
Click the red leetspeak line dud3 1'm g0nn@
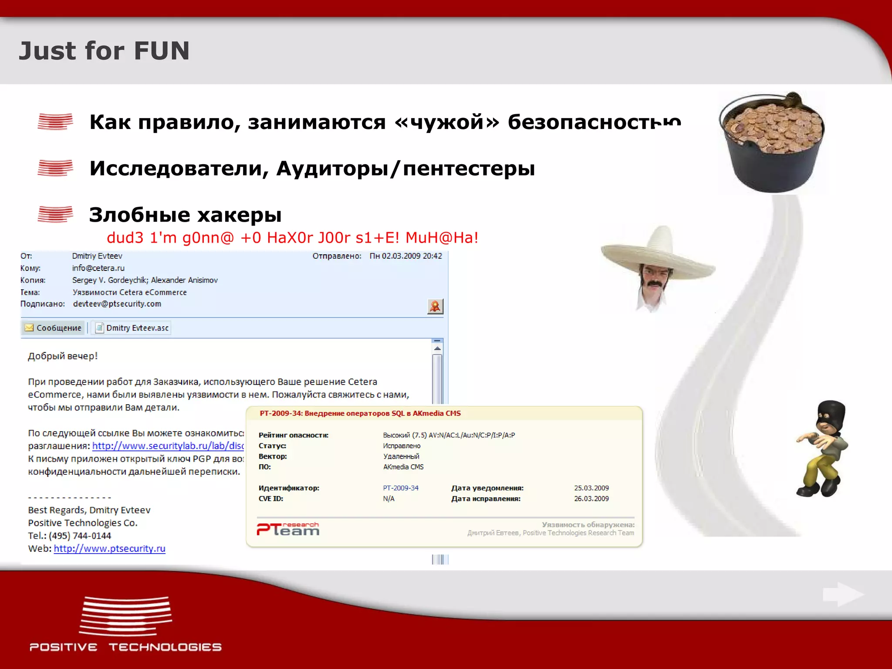click(293, 237)
